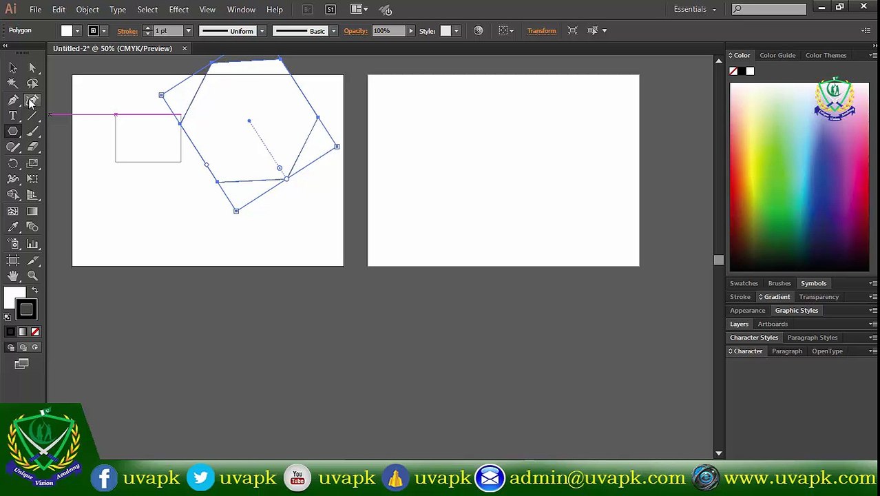Expand the Opacity slider arrow
The width and height of the screenshot is (880, 496).
tap(410, 31)
